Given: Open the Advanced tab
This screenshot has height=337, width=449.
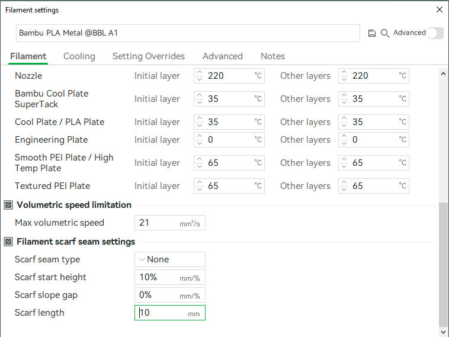Looking at the screenshot, I should pyautogui.click(x=223, y=56).
